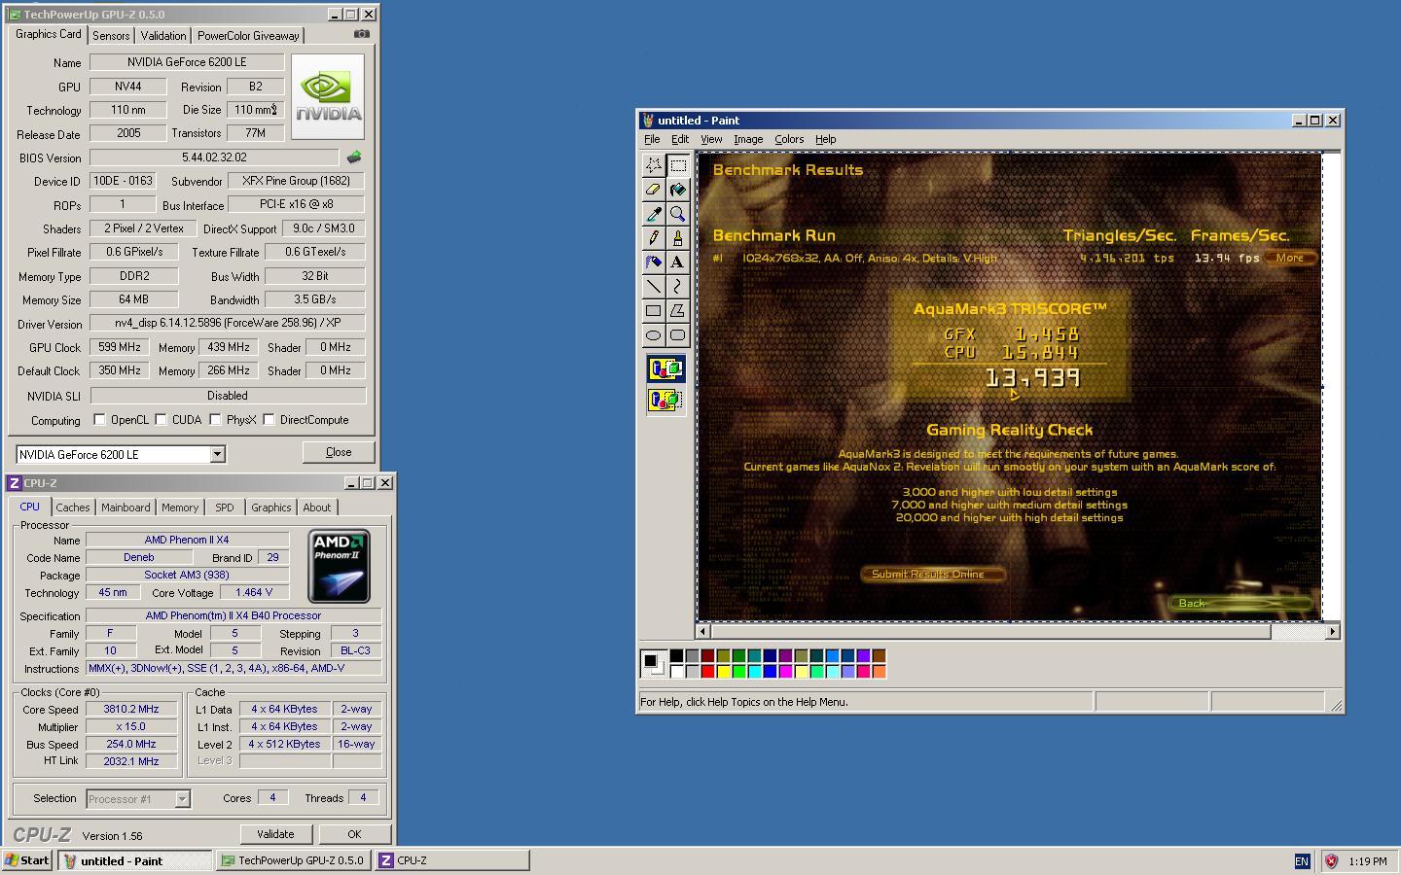Switch to the Caches tab in CPU-Z

tap(72, 507)
